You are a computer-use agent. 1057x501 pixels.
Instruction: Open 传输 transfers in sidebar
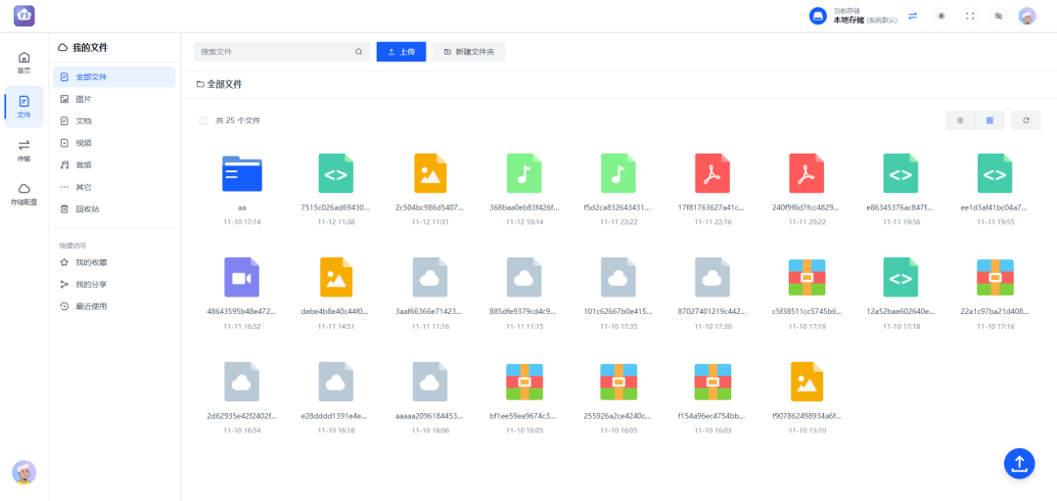click(x=23, y=150)
